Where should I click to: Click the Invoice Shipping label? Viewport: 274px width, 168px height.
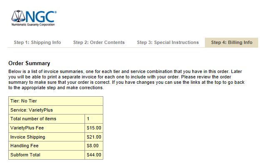click(x=27, y=137)
